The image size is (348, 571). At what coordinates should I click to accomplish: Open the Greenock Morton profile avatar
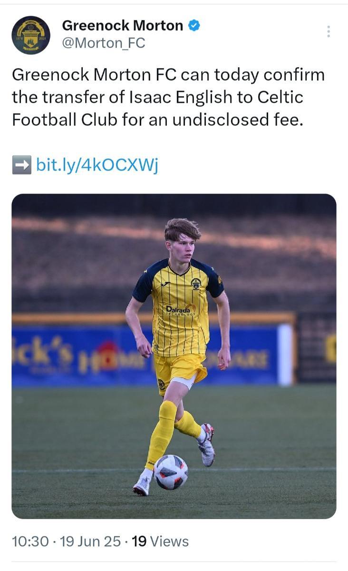31,35
